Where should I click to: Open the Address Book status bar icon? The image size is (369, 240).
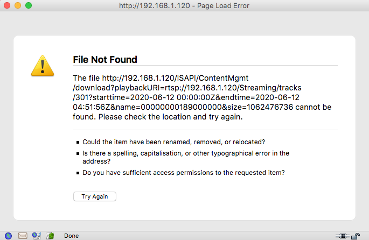[50, 235]
